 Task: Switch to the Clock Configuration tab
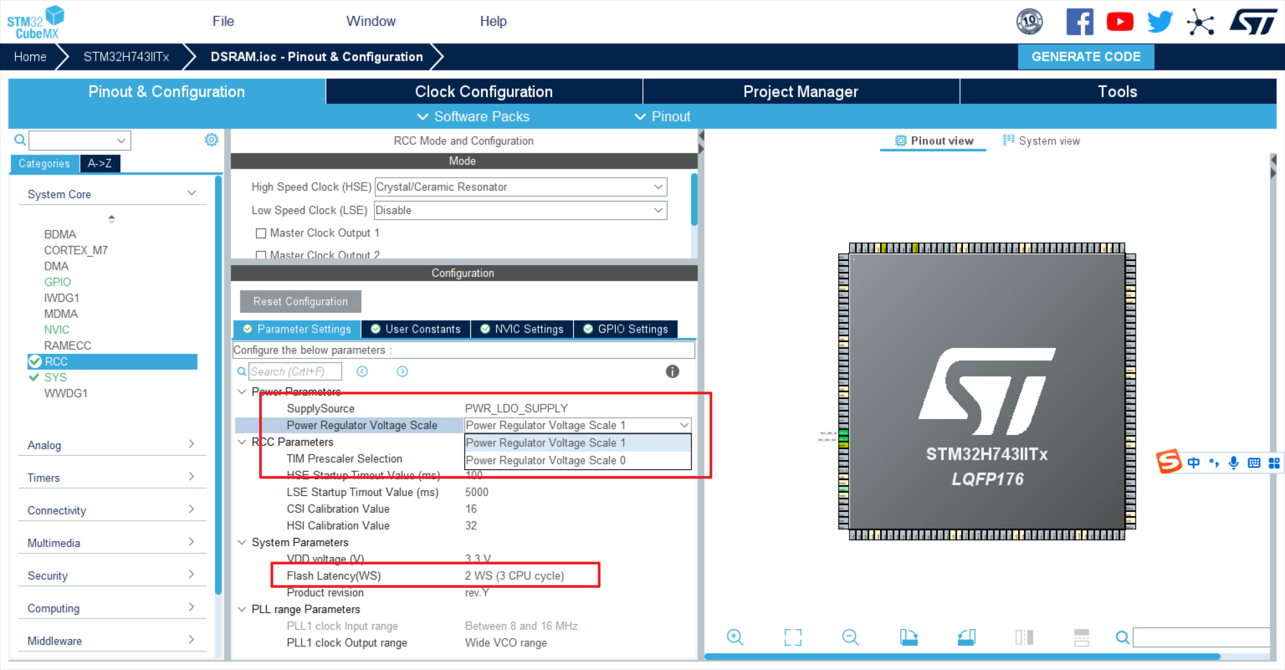point(483,91)
